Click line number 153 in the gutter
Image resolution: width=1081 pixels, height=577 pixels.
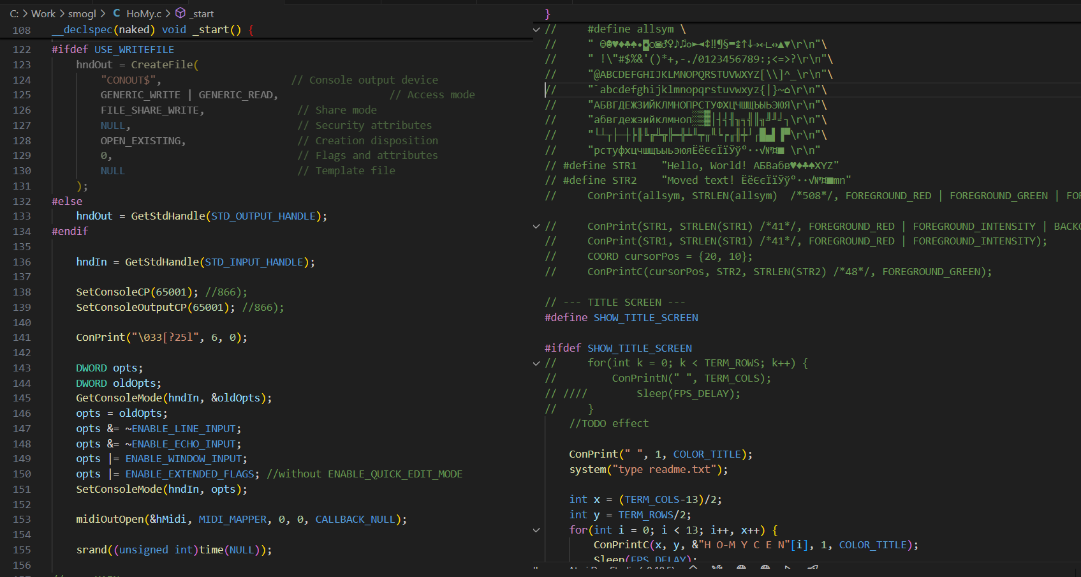[22, 520]
